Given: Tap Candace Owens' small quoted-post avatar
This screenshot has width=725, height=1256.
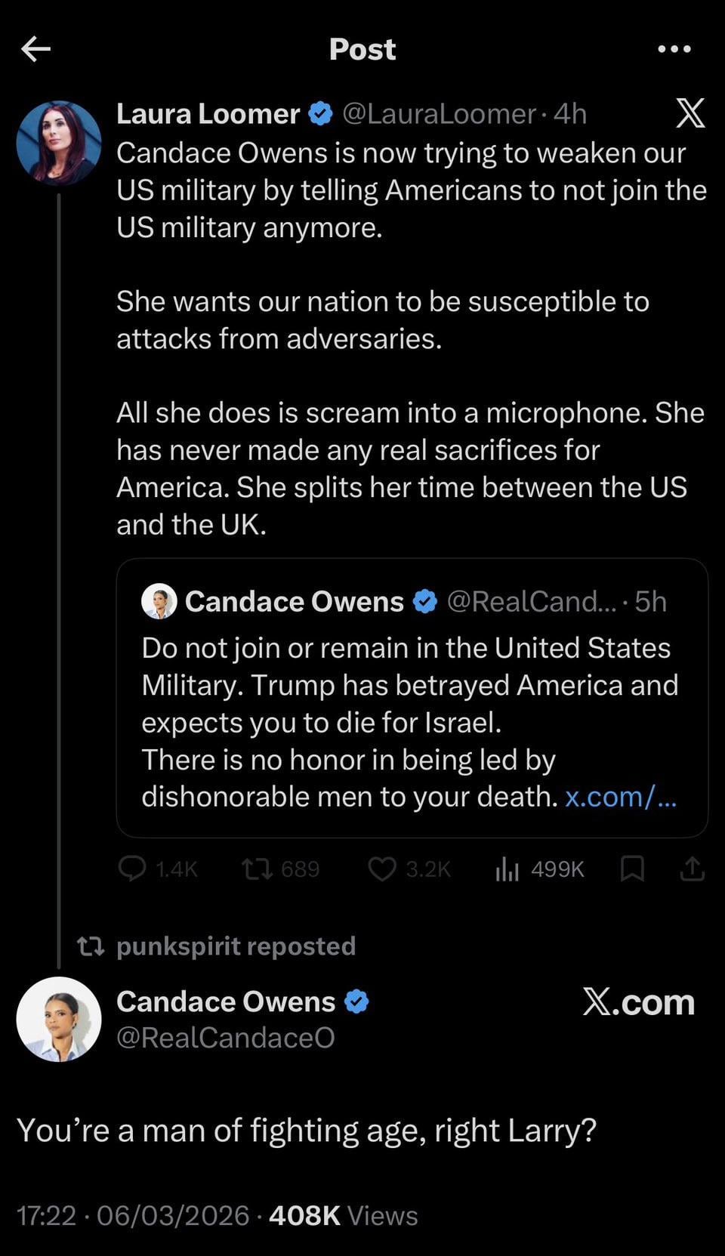Looking at the screenshot, I should [x=159, y=601].
